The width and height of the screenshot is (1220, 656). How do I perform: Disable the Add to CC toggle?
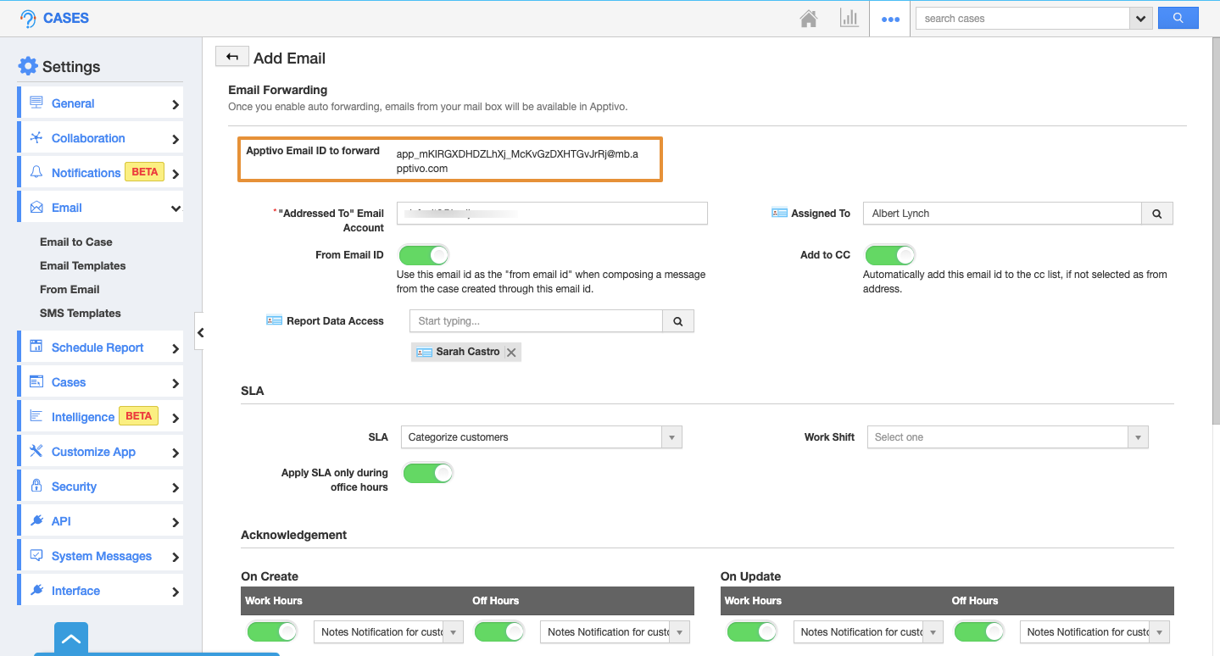pos(889,255)
